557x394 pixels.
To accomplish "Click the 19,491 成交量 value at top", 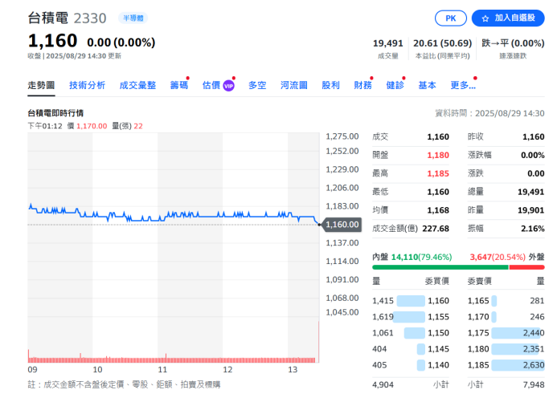I will click(x=388, y=43).
